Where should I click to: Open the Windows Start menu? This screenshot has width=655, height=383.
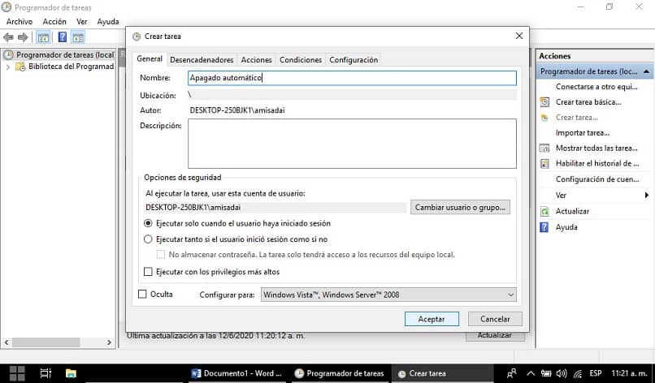17,373
